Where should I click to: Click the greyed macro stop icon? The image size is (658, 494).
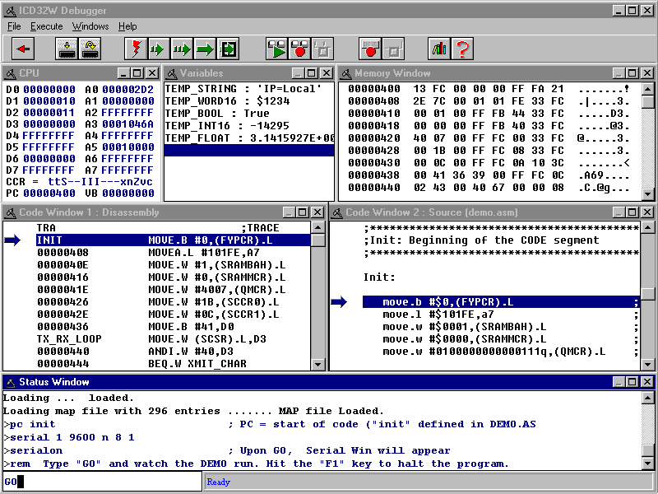322,49
